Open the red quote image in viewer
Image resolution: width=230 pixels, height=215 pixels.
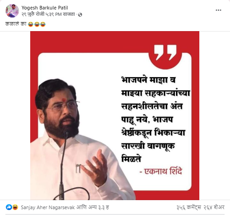pyautogui.click(x=115, y=115)
